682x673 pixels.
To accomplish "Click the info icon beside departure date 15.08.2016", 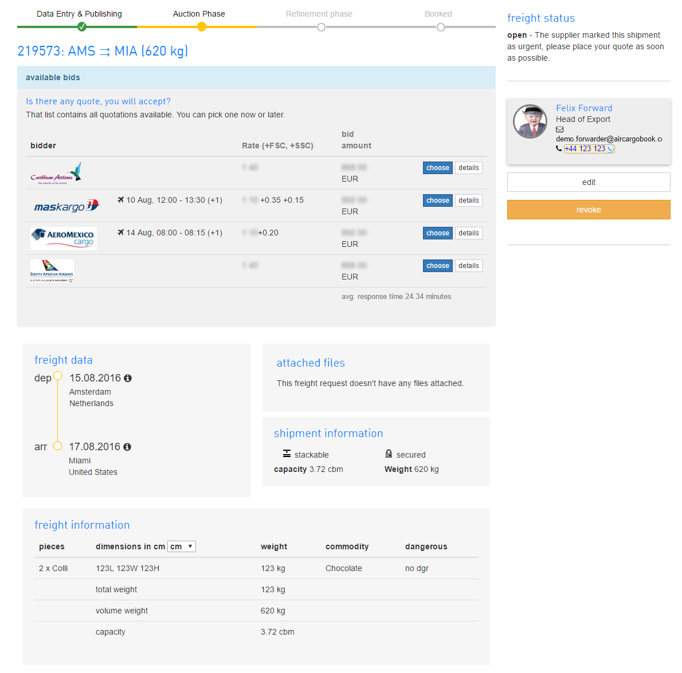I will pos(128,378).
